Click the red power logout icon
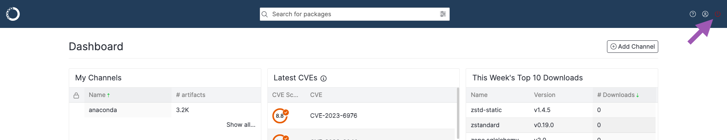Screen dimensions: 727x140 (x=718, y=14)
